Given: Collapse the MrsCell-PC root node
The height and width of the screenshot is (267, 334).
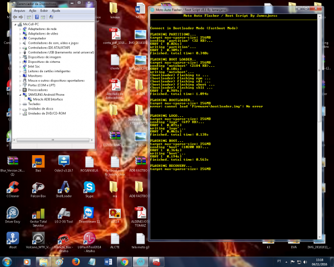Looking at the screenshot, I should coord(16,24).
